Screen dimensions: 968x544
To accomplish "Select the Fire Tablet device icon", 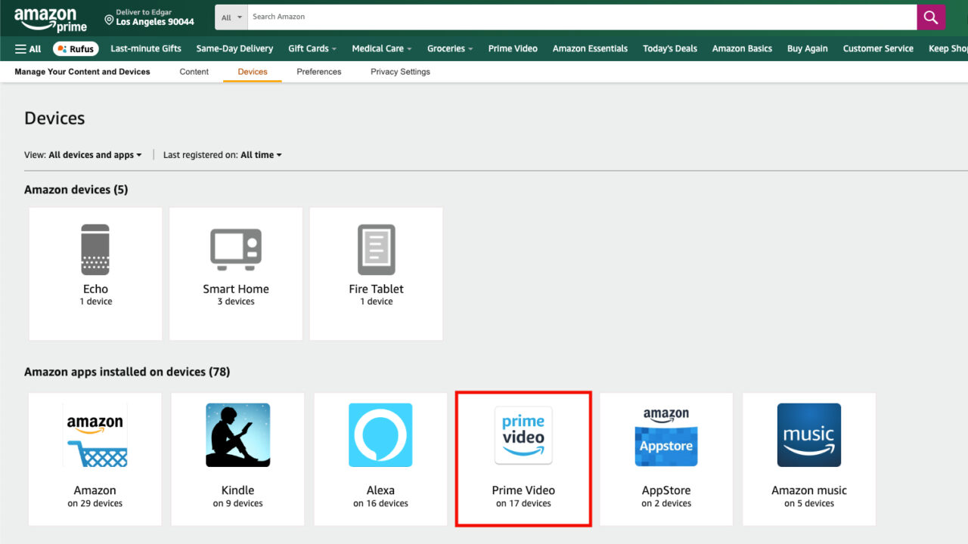I will [x=376, y=250].
